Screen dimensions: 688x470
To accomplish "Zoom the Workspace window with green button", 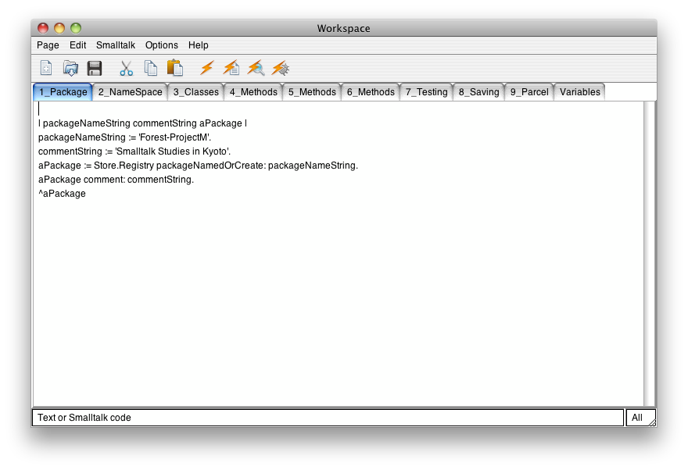I will point(76,28).
